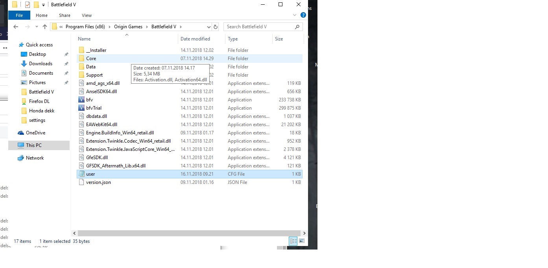Open Downloads in navigation pane
548x268 pixels.
tap(41, 64)
